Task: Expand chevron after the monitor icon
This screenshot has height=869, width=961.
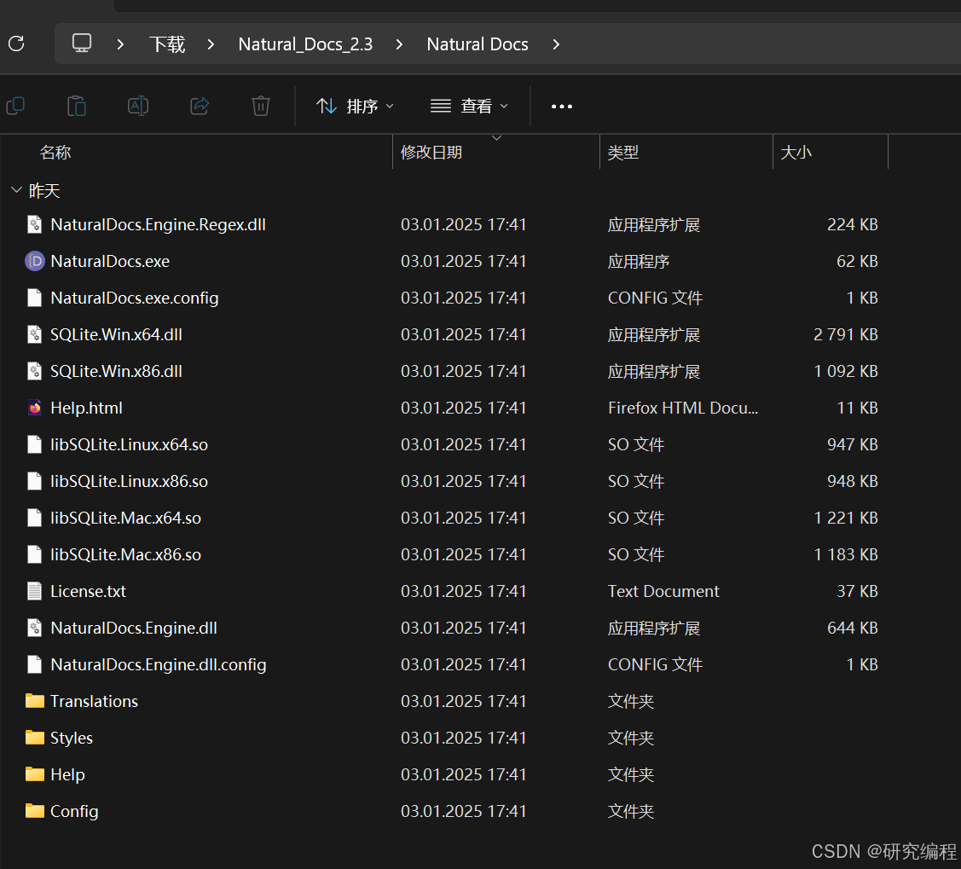Action: click(x=121, y=44)
